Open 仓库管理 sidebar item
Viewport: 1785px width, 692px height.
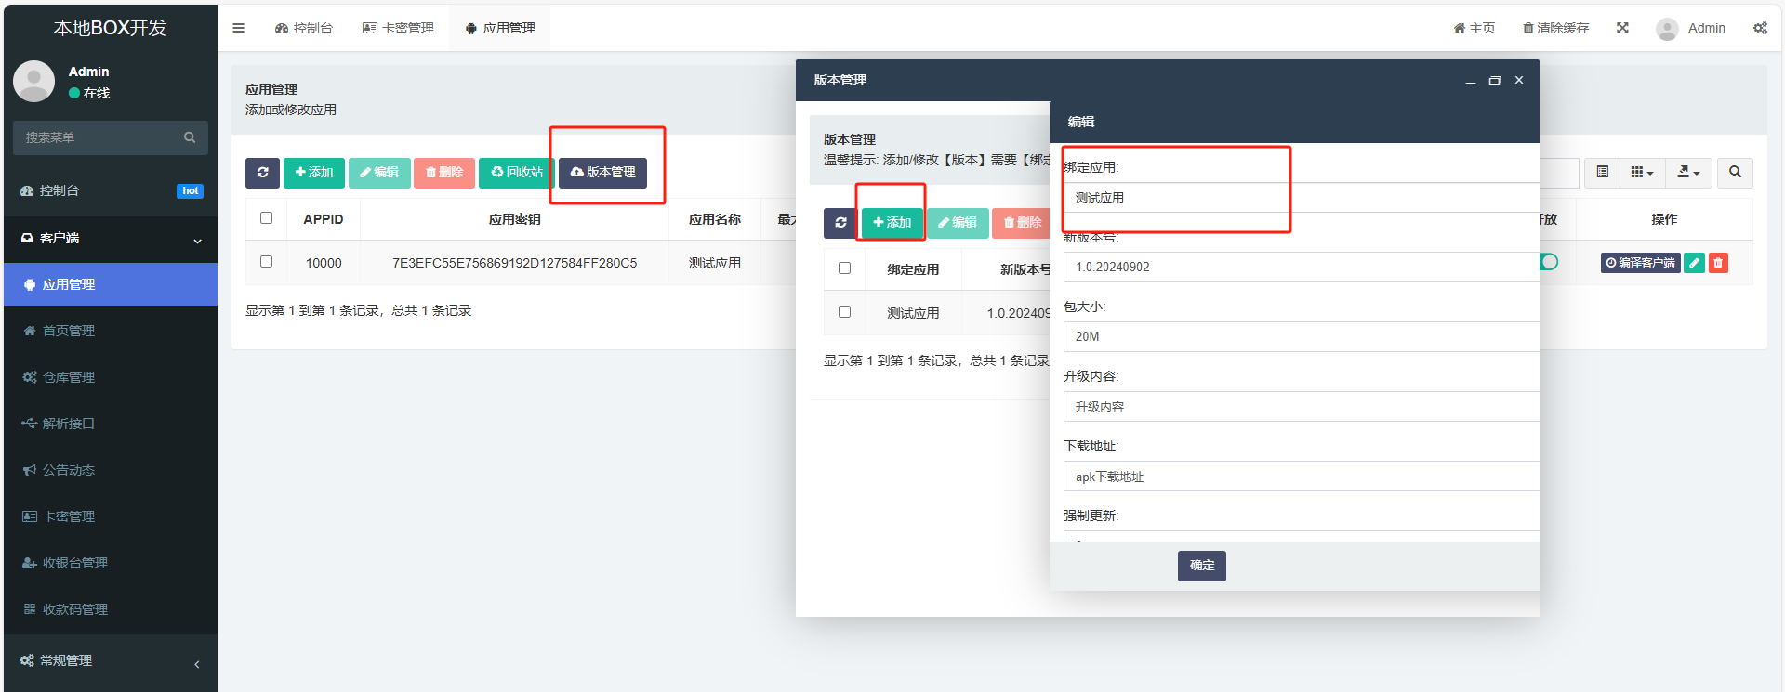point(111,377)
